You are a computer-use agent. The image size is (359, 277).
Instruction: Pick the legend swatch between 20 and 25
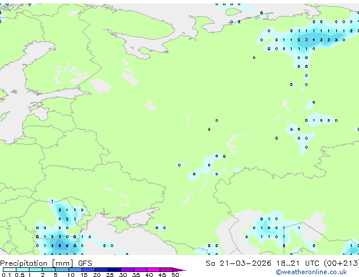point(101,270)
